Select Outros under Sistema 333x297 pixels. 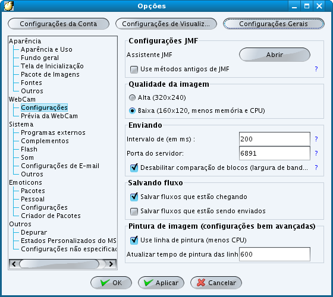pyautogui.click(x=32, y=174)
